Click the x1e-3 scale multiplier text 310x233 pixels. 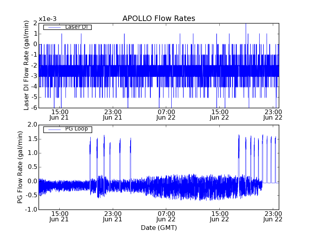pyautogui.click(x=47, y=19)
